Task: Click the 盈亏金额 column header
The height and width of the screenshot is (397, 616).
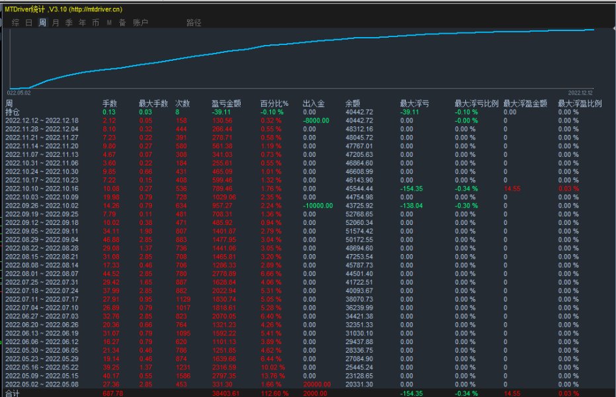Action: (x=226, y=103)
